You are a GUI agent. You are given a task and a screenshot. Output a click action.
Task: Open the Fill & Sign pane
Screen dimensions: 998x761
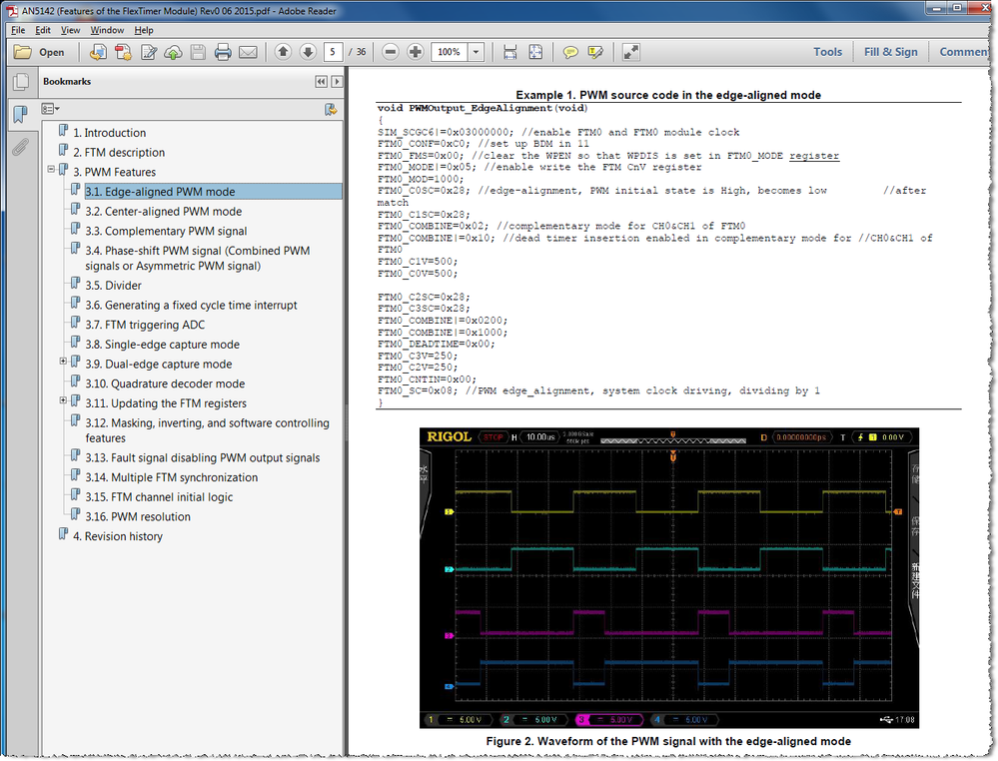tap(890, 52)
